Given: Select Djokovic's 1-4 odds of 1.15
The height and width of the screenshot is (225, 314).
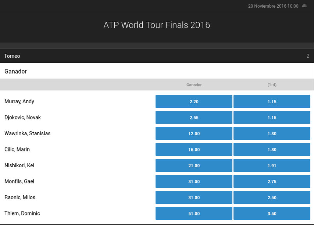Looking at the screenshot, I should tap(272, 117).
